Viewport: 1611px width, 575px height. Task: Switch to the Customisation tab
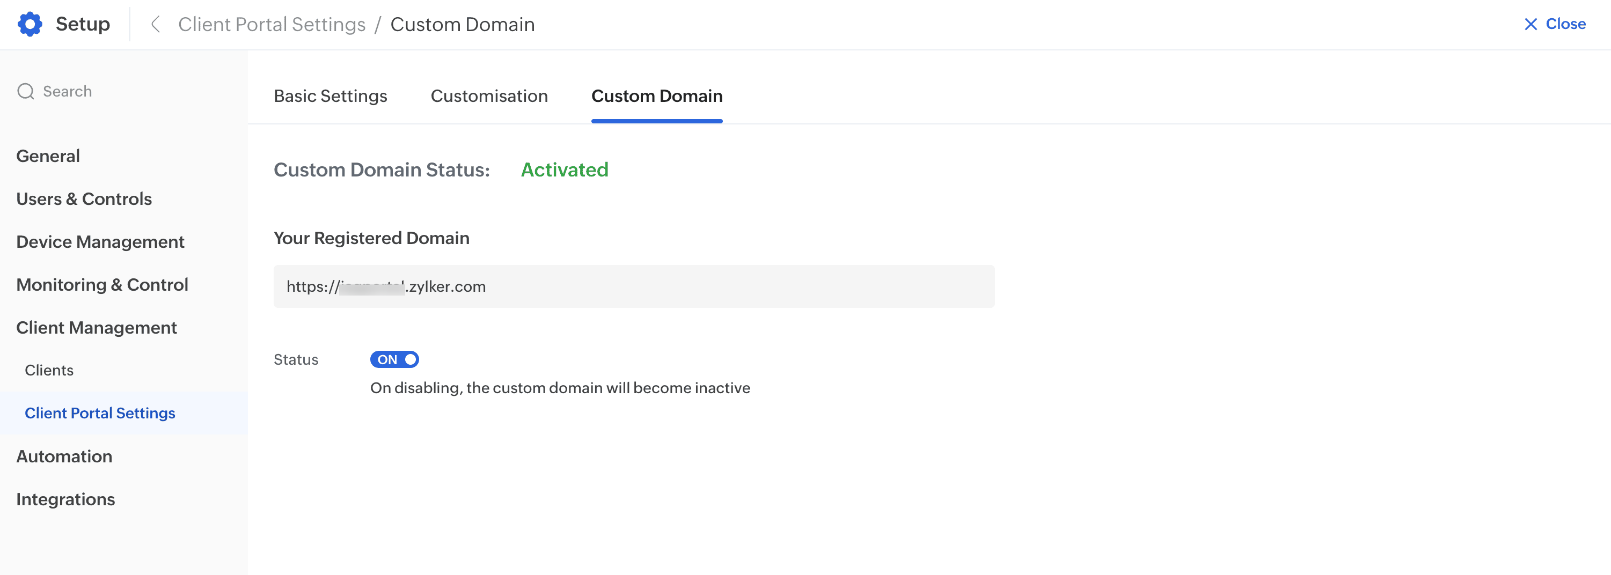[x=489, y=95]
